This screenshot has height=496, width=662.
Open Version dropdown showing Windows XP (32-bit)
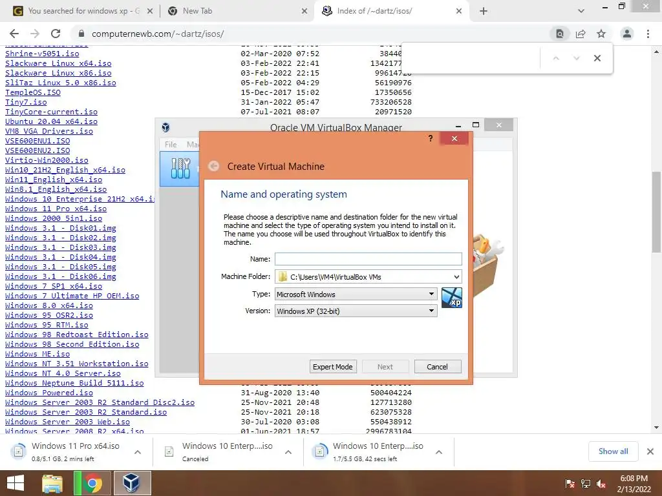(x=356, y=311)
